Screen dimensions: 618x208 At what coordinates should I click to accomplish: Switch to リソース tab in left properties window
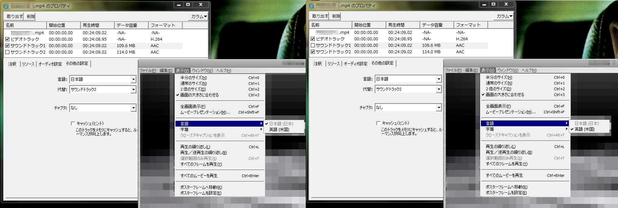coord(28,64)
